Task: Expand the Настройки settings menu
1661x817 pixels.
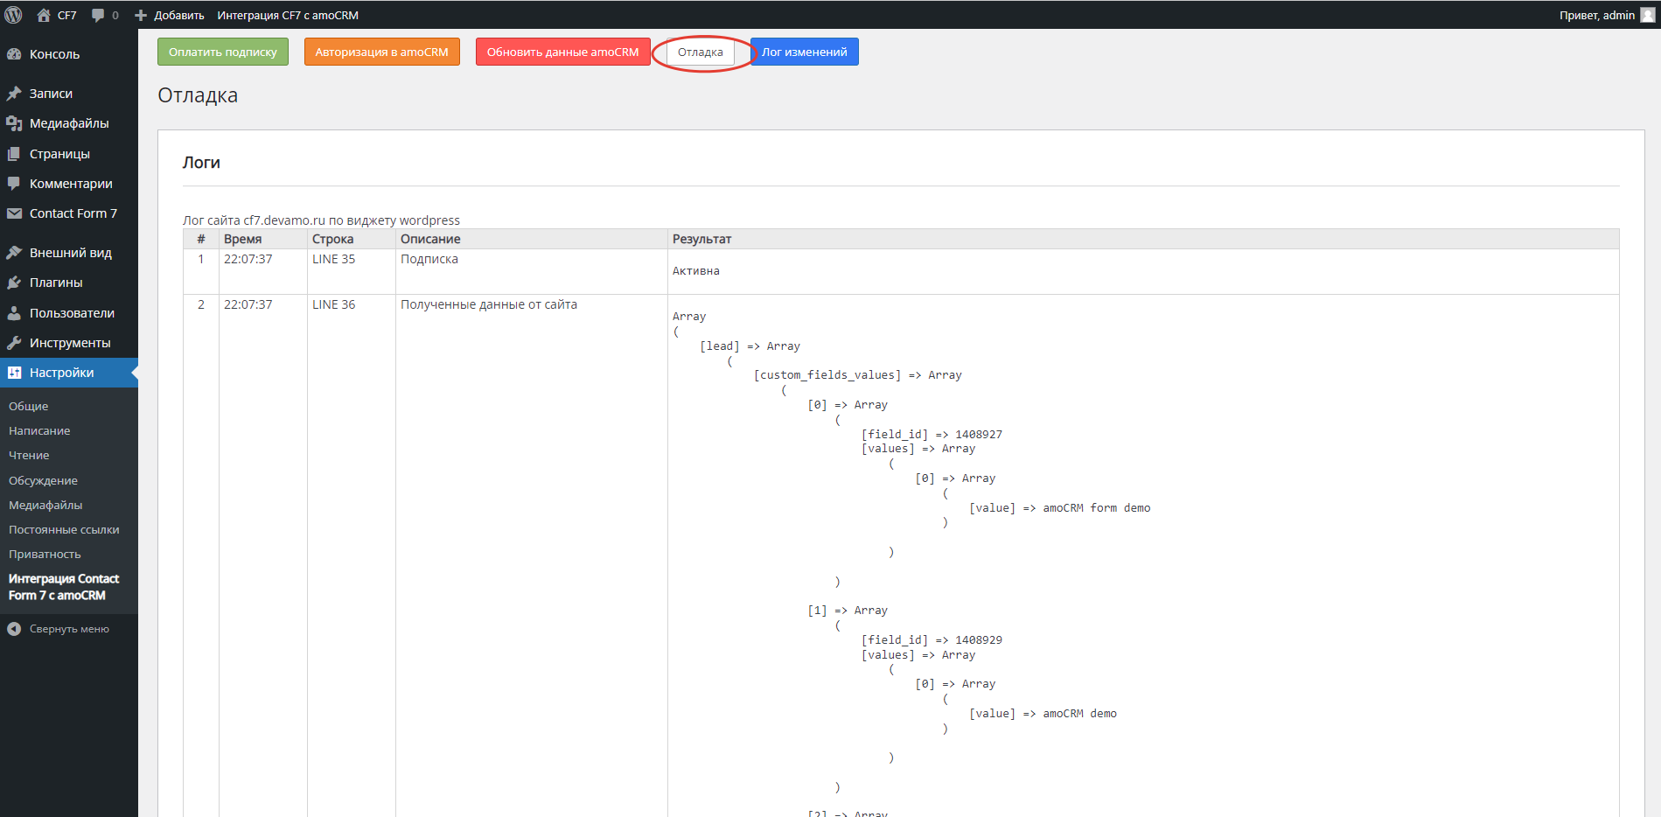Action: (61, 373)
